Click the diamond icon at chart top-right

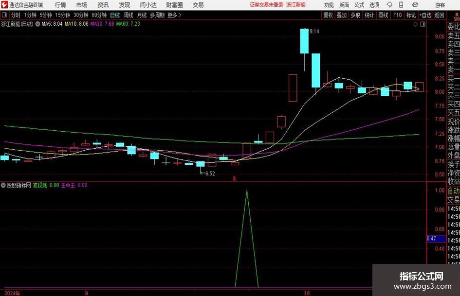click(415, 24)
